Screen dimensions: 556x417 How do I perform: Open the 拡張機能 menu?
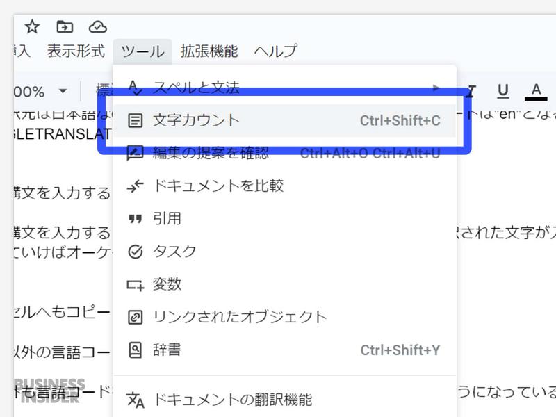click(209, 51)
